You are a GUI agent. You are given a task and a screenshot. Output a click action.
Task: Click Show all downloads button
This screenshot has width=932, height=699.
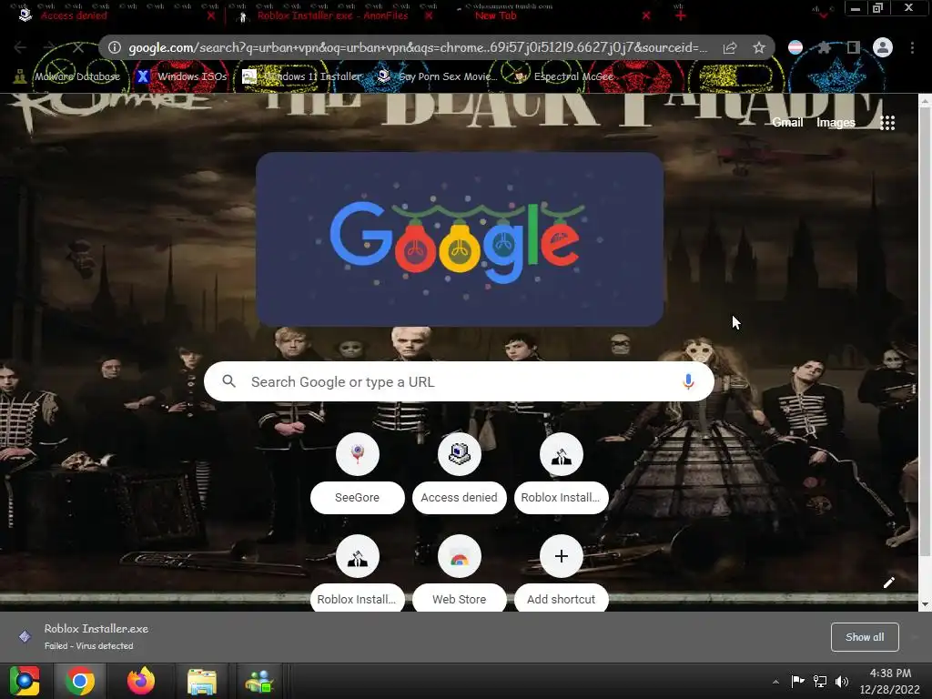(865, 637)
